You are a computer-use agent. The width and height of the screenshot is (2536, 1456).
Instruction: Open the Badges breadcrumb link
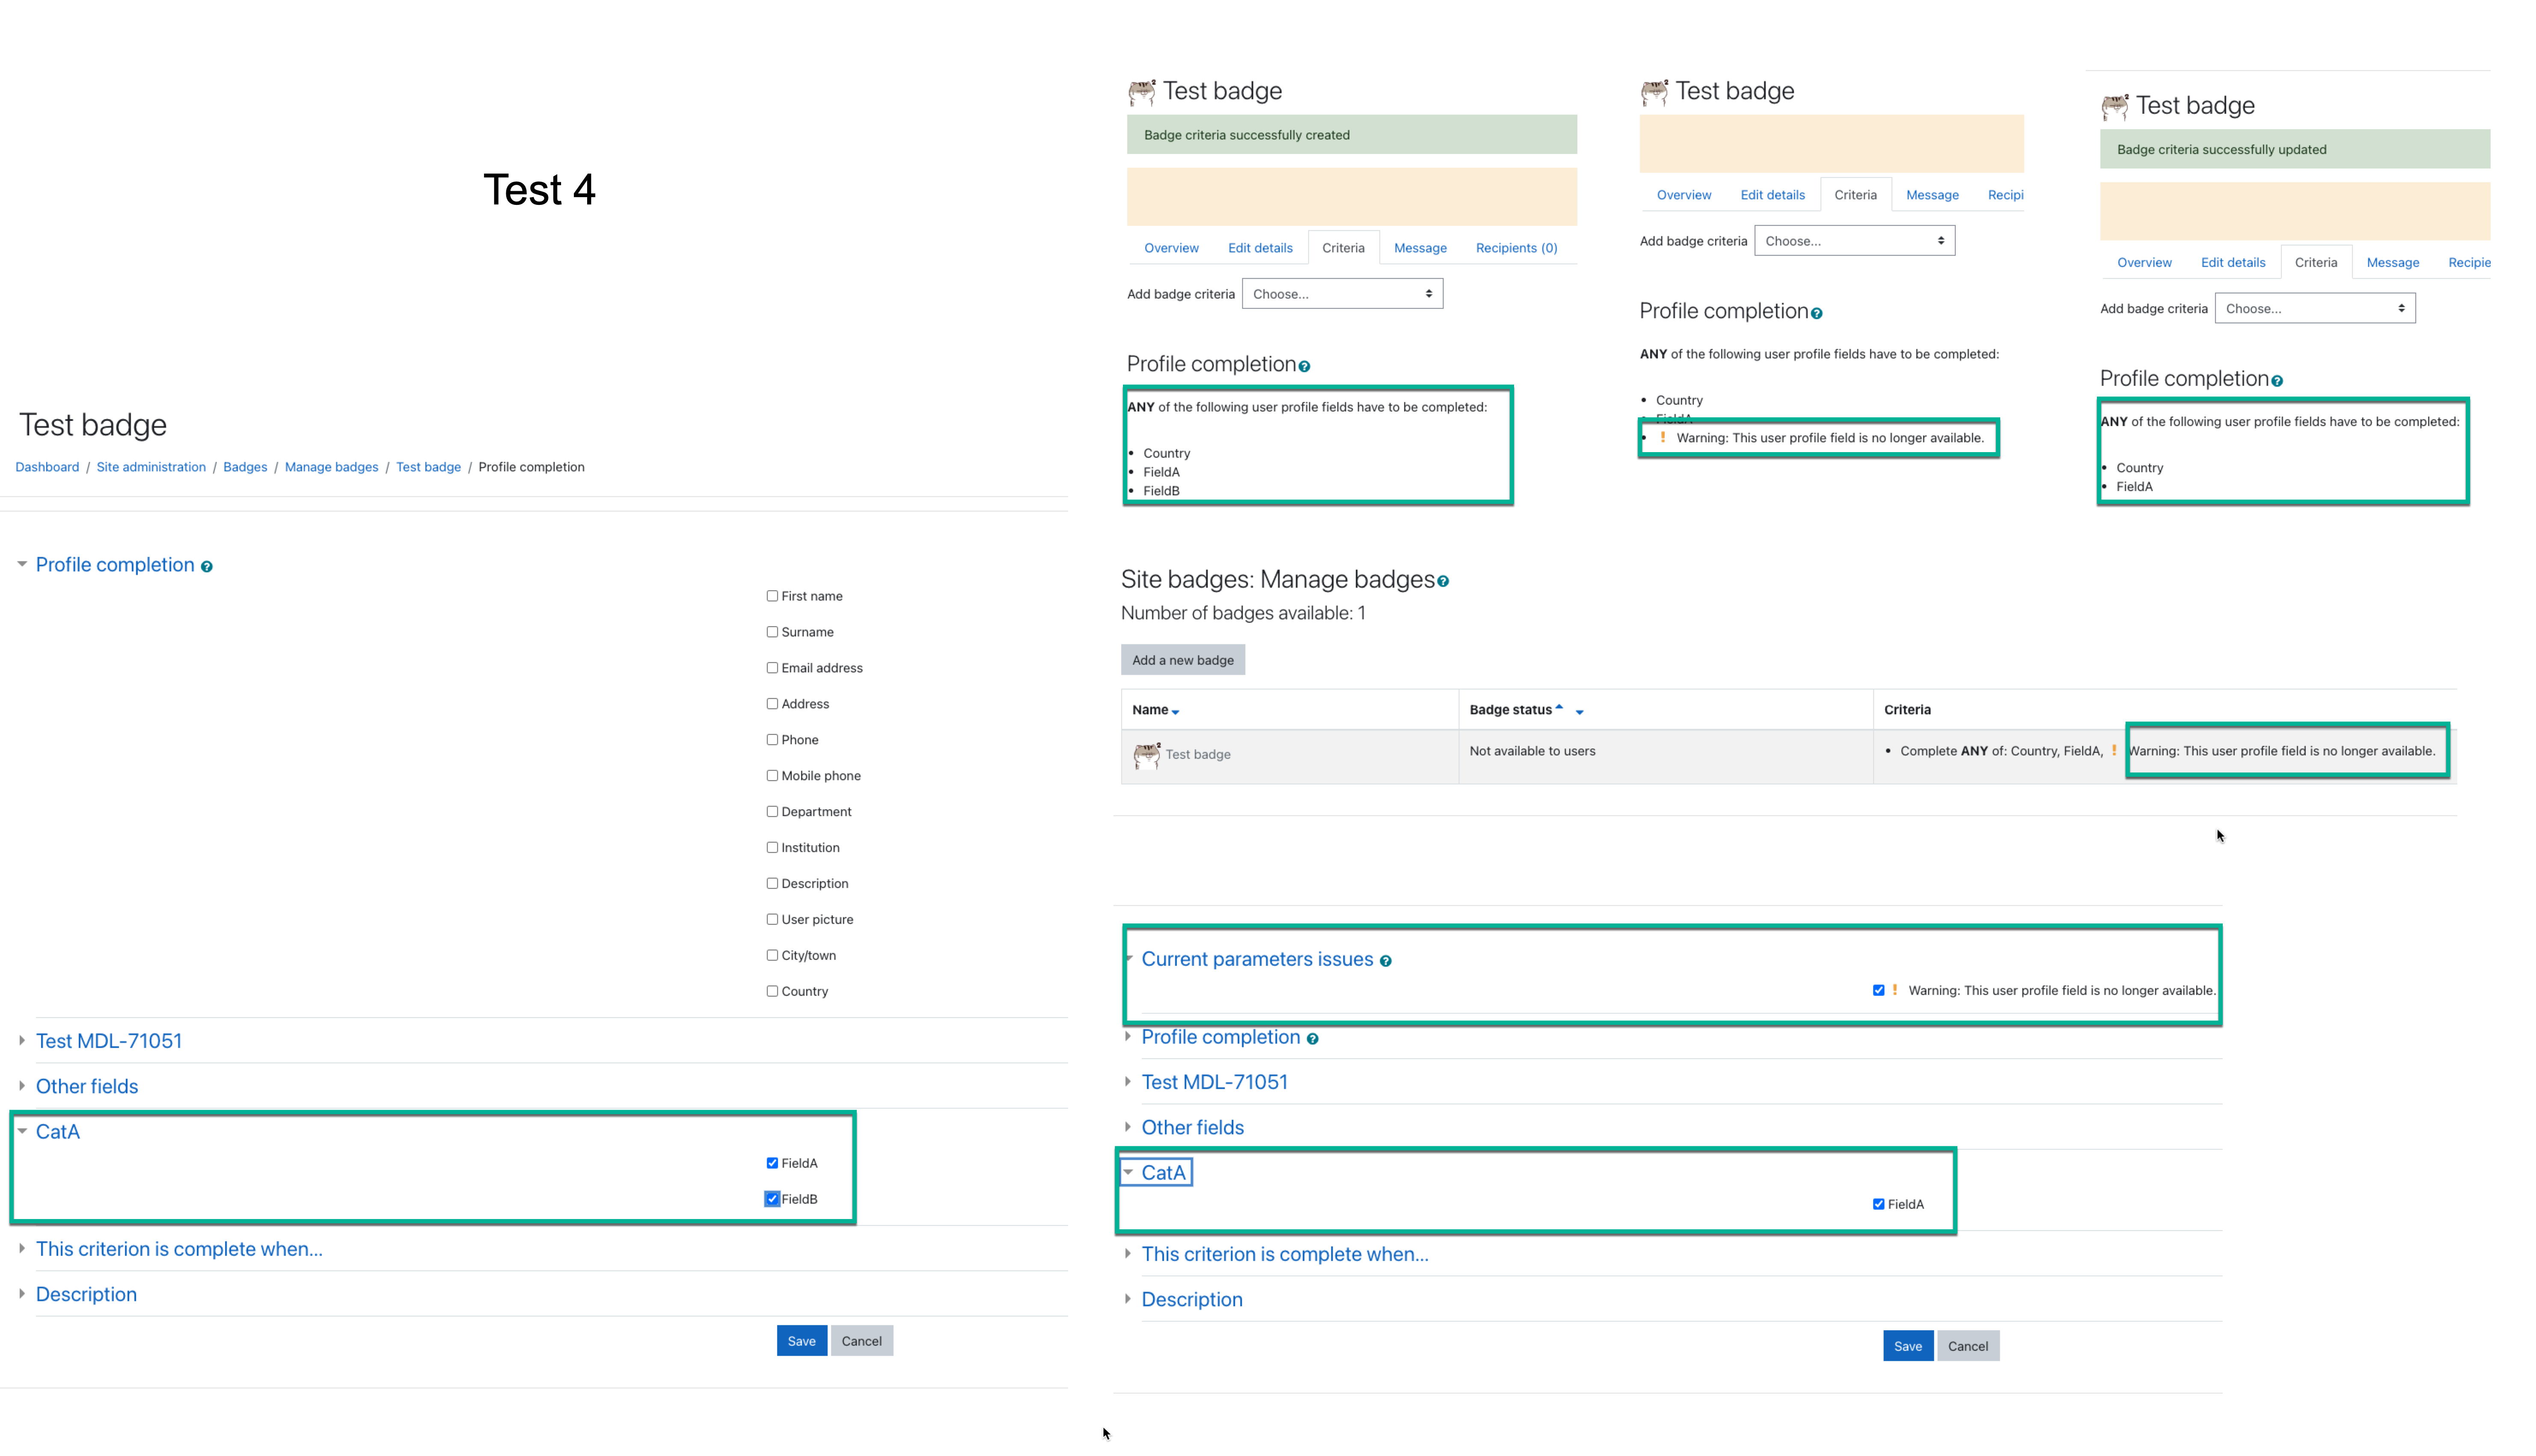(245, 467)
